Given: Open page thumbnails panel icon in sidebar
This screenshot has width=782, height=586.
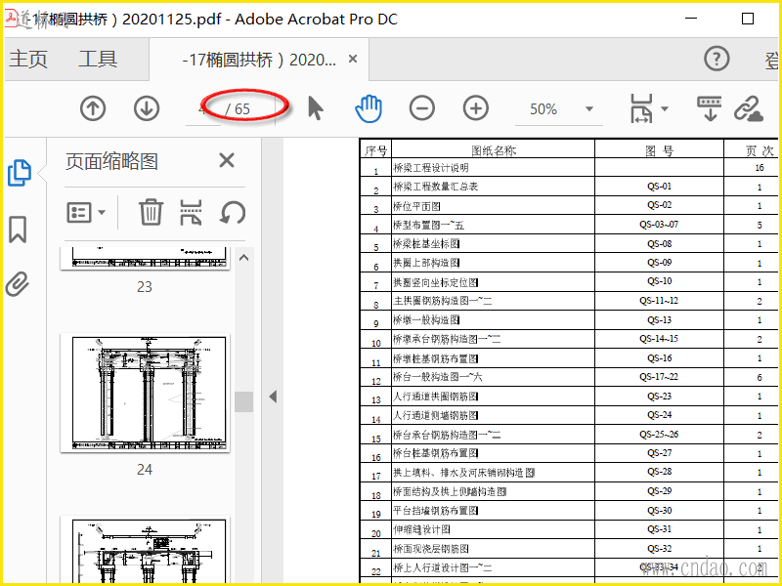Looking at the screenshot, I should pyautogui.click(x=19, y=173).
